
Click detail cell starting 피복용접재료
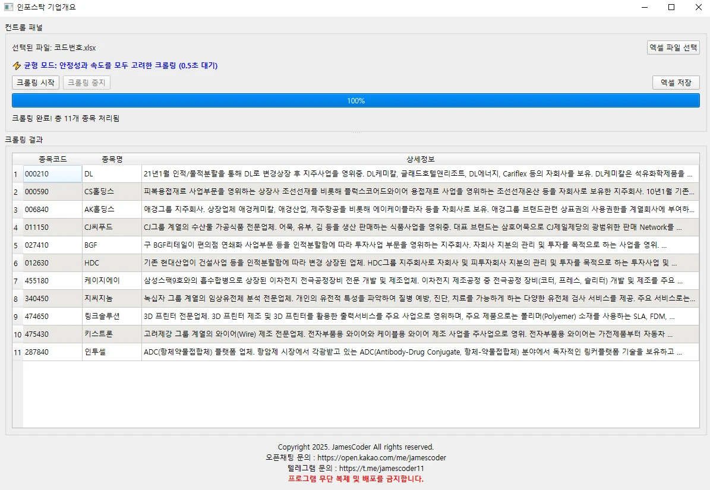click(420, 191)
